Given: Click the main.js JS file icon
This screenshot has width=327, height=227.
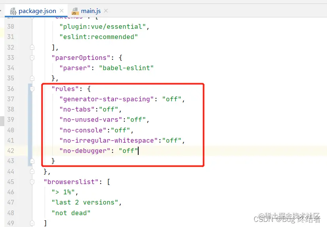Looking at the screenshot, I should [75, 11].
